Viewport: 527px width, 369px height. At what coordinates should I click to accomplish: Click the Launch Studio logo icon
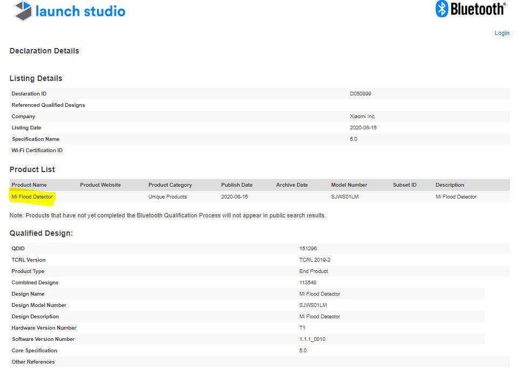(x=23, y=11)
